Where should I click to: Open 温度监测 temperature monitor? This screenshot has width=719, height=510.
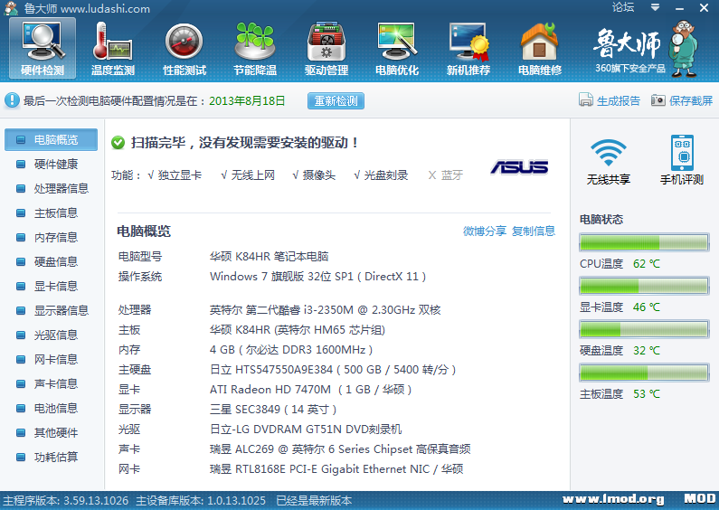click(x=113, y=48)
